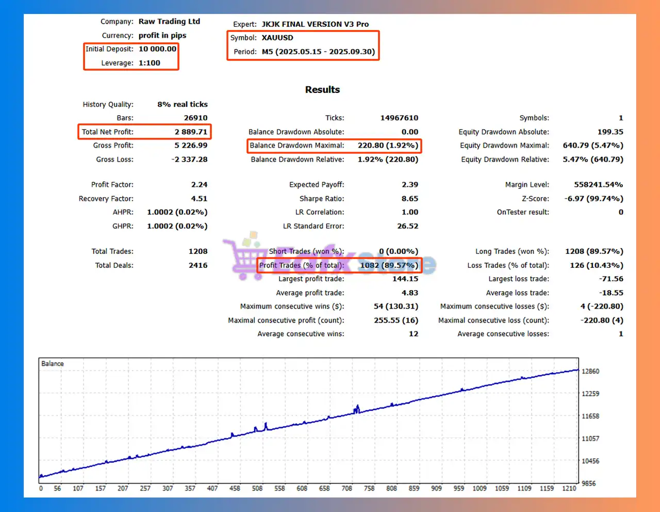Click the Results section heading

pos(322,90)
